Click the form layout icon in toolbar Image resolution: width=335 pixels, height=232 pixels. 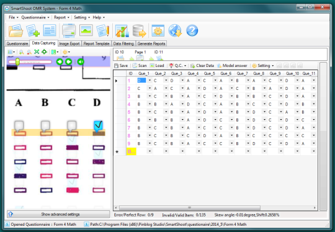click(50, 30)
